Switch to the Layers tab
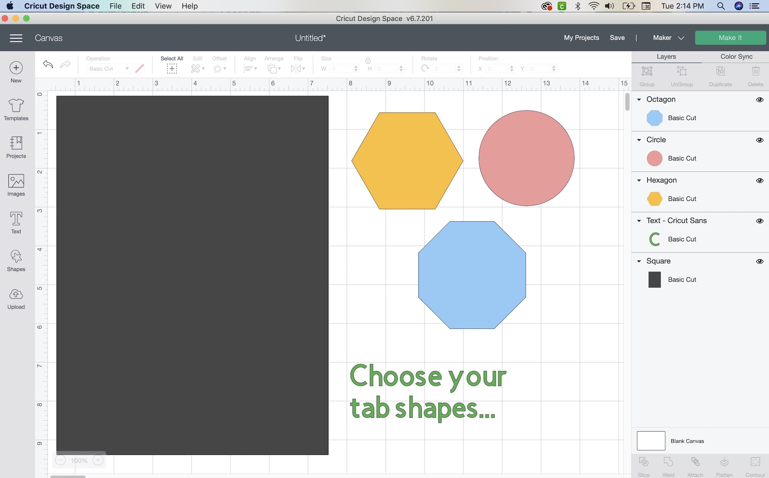 point(666,56)
